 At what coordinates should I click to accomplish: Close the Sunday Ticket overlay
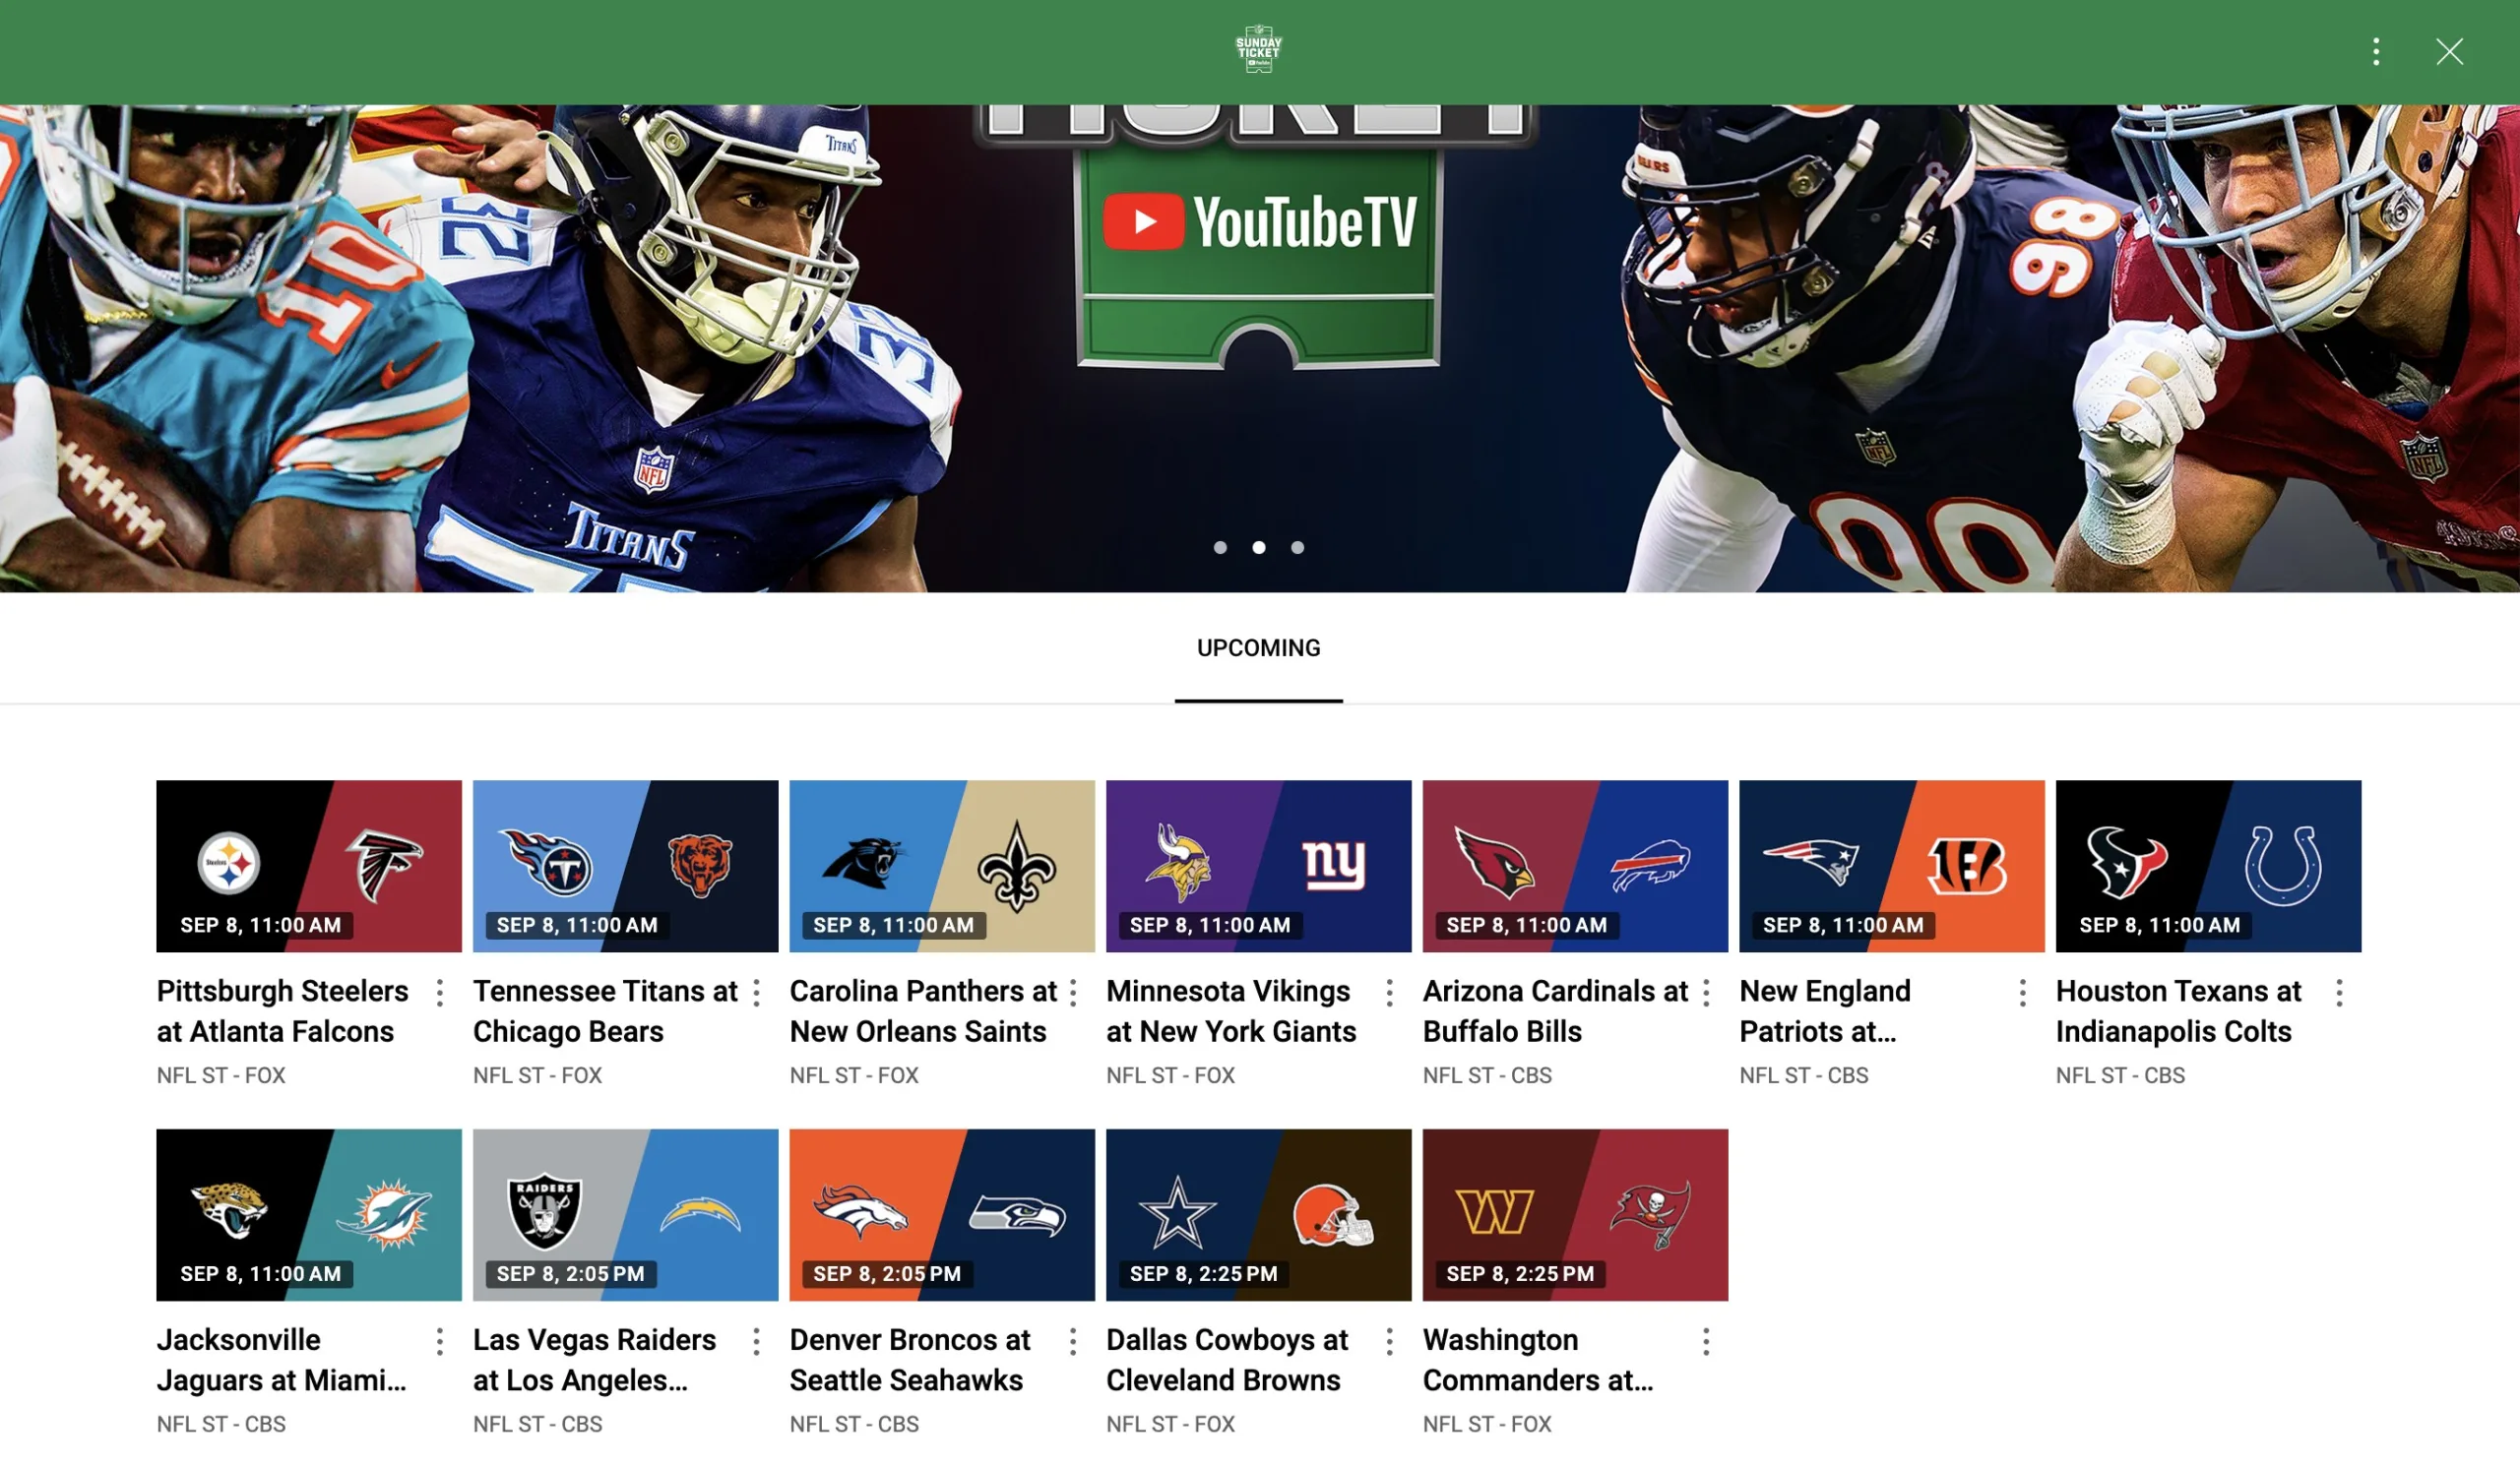click(2449, 51)
